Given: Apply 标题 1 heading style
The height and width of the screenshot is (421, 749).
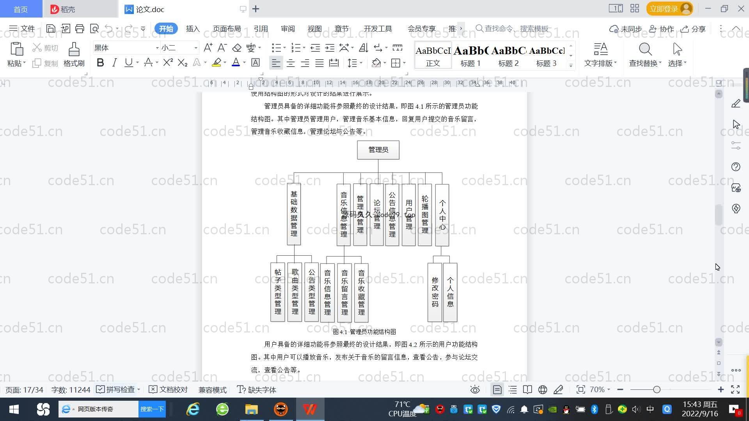Looking at the screenshot, I should click(470, 55).
